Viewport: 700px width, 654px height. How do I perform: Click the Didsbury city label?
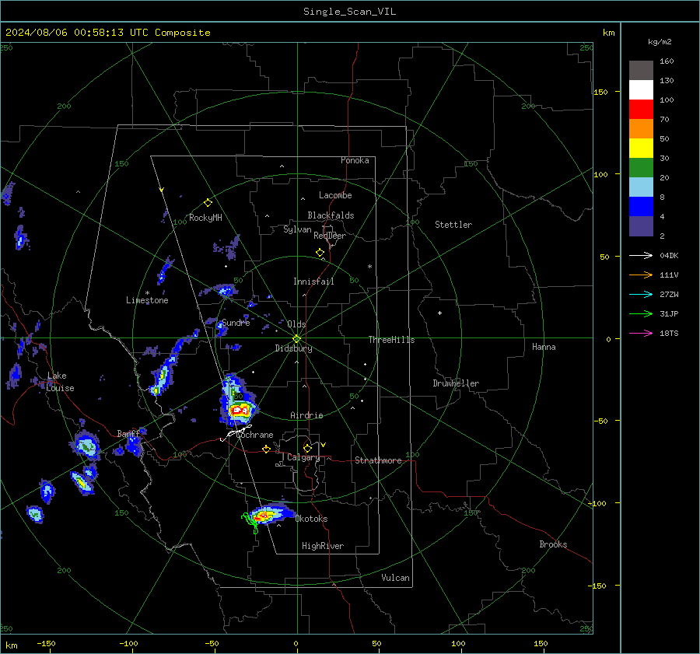pos(293,348)
